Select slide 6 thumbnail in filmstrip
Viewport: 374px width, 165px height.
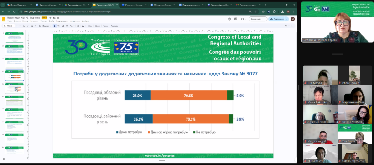(15, 101)
